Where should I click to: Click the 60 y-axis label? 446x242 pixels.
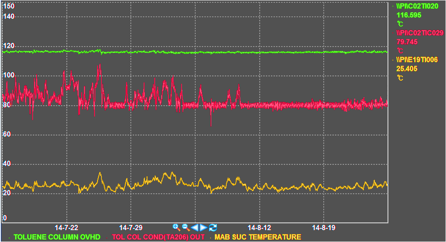click(7, 134)
